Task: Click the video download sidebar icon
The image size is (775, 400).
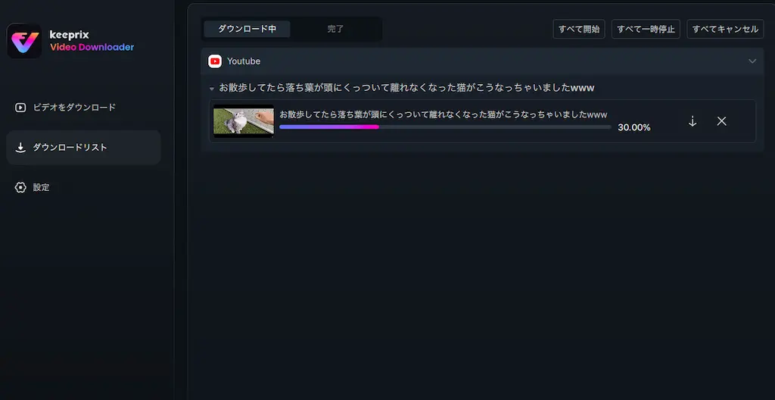Action: tap(20, 108)
